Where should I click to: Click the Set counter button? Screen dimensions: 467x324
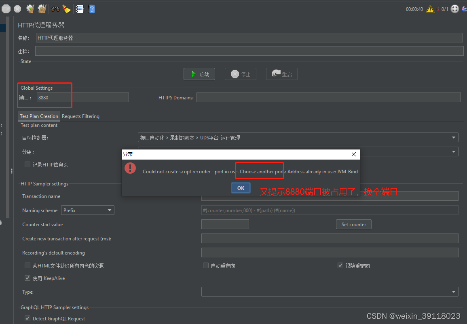[353, 224]
